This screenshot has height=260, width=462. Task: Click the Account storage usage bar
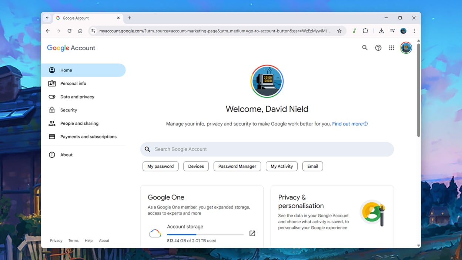click(205, 234)
